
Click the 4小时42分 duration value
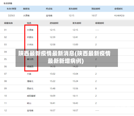119,16
